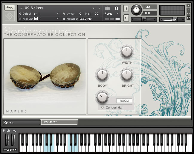Click the Nakers drum photo
The height and width of the screenshot is (154, 194).
pos(45,77)
